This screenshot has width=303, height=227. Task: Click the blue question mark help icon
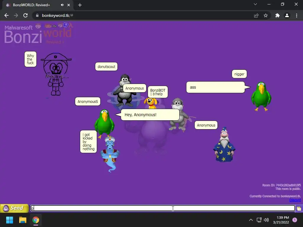click(x=66, y=25)
